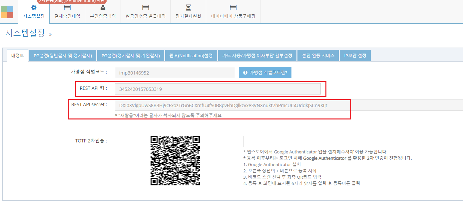Select the 내정보 tab
The image size is (463, 206).
[x=18, y=56]
